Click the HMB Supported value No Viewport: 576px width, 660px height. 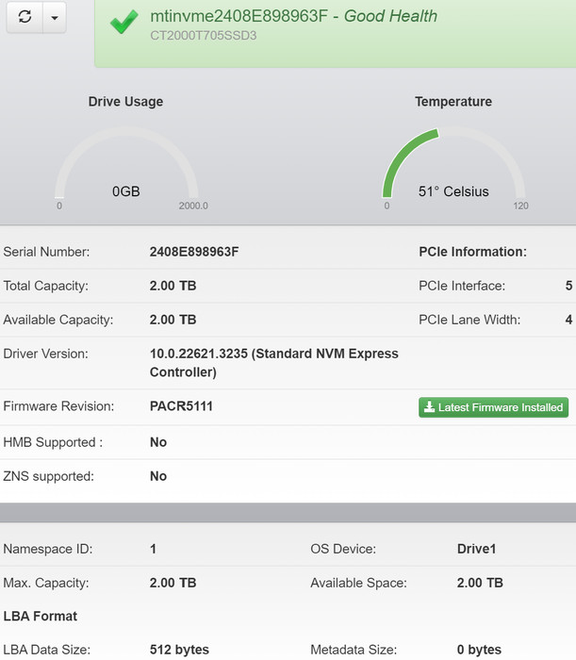coord(158,441)
